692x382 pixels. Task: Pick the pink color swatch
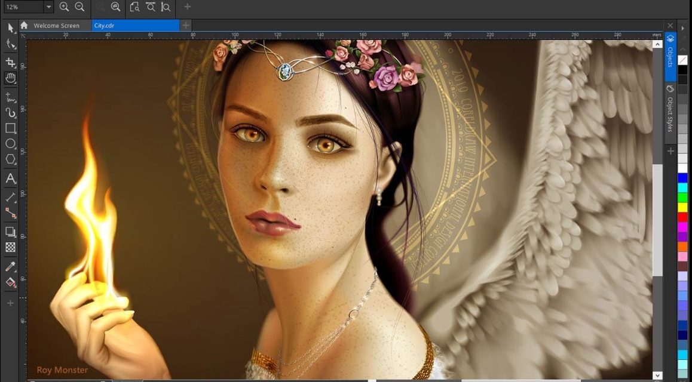click(682, 257)
